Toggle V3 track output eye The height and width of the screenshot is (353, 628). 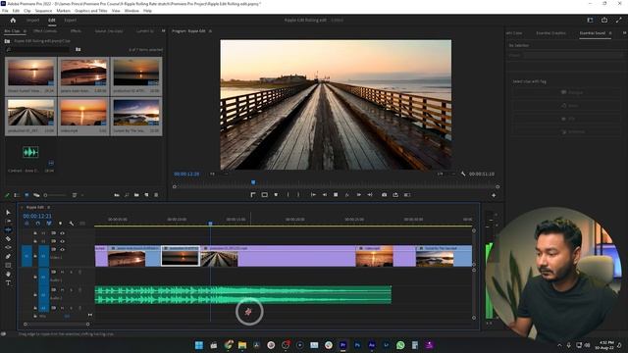point(62,233)
